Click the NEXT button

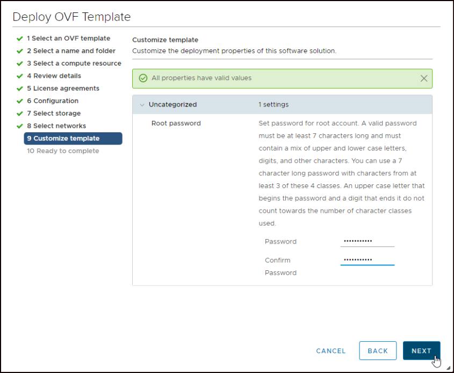coord(421,350)
